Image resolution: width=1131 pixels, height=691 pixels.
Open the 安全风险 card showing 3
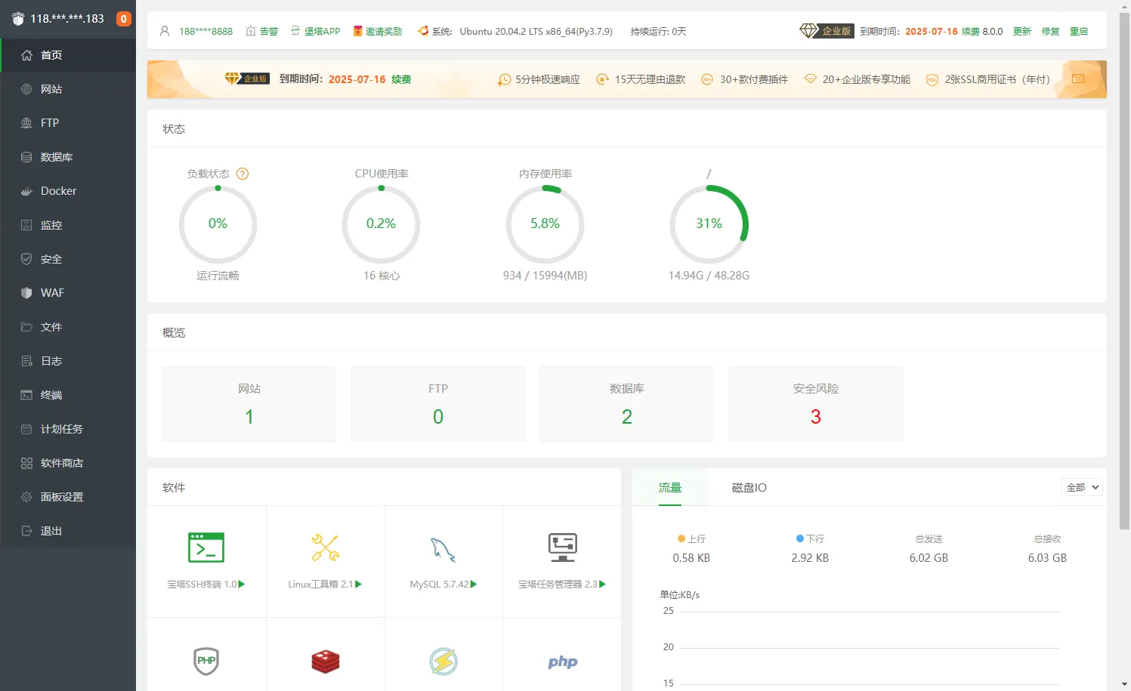coord(816,404)
